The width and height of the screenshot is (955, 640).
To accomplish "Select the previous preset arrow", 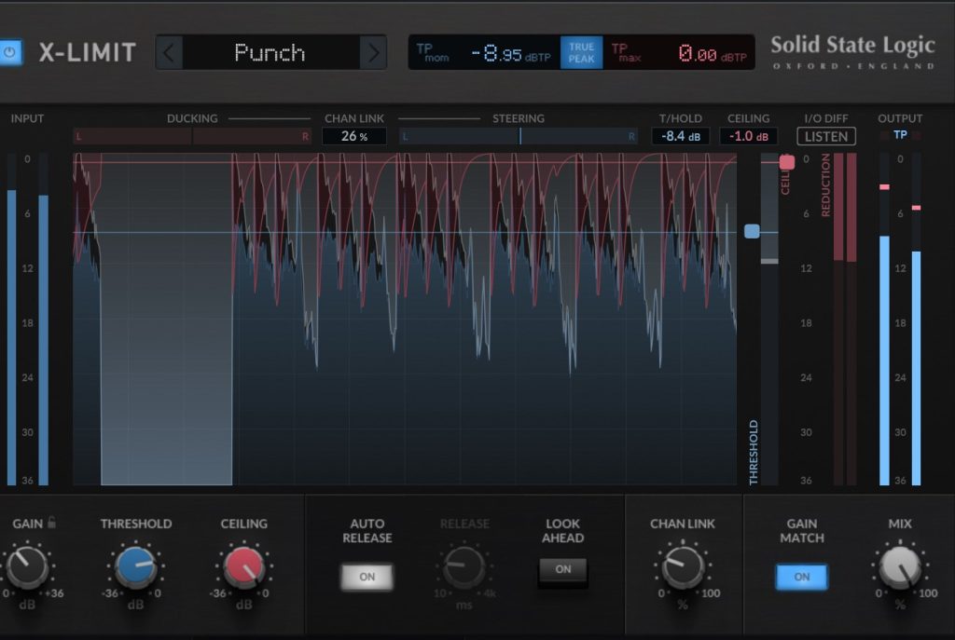I will click(x=168, y=52).
